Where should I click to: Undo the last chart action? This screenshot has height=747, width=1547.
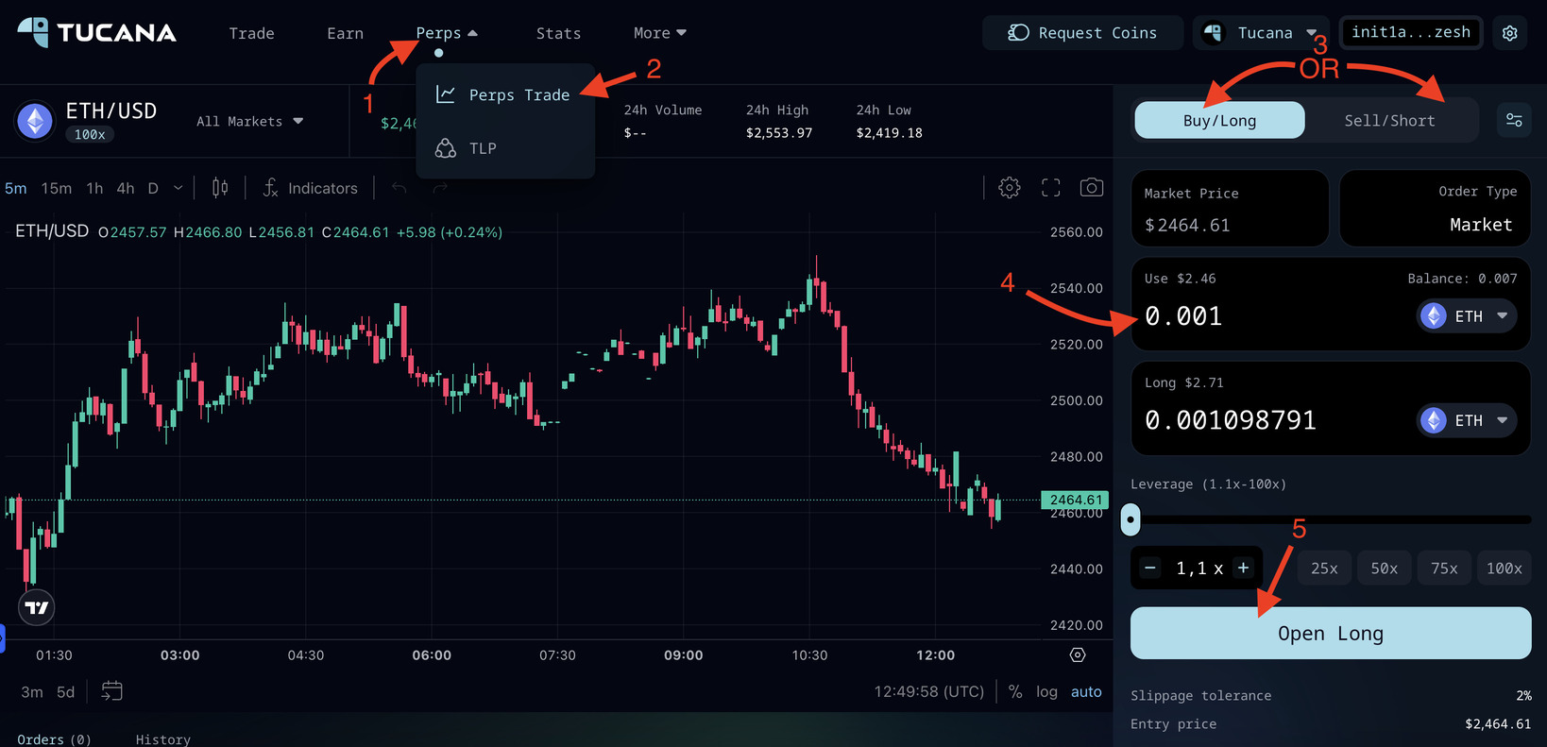(399, 188)
